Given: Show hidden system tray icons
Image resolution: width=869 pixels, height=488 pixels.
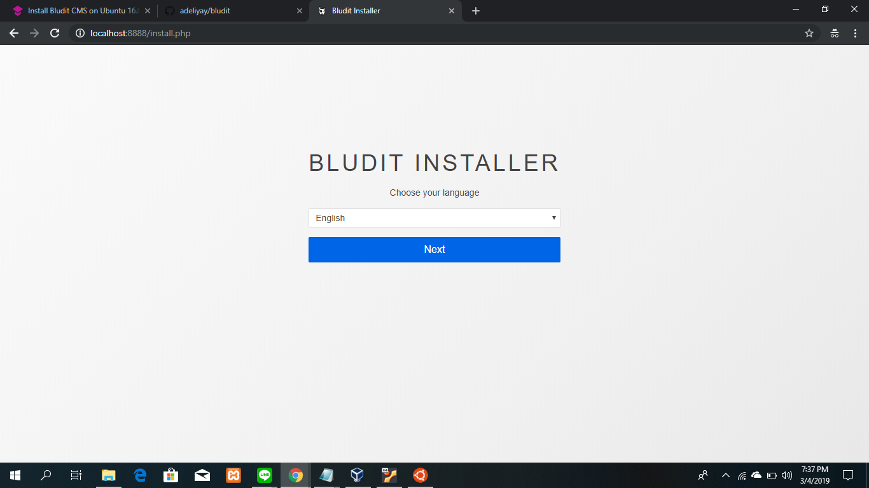Looking at the screenshot, I should pyautogui.click(x=725, y=475).
